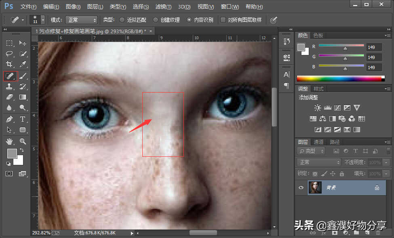Screen dimensions: 394x238
Task: Add a Levels adjustment
Action: (327, 108)
